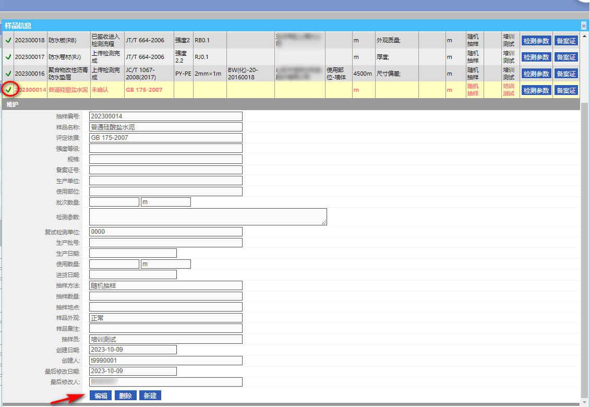Open 检测参数 for sample 202300018
590x407 pixels.
coord(536,41)
